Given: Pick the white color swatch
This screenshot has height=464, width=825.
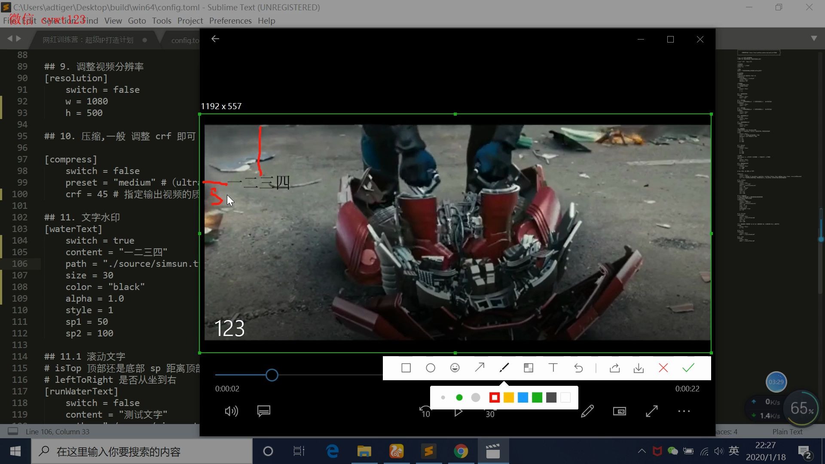Looking at the screenshot, I should pos(565,398).
